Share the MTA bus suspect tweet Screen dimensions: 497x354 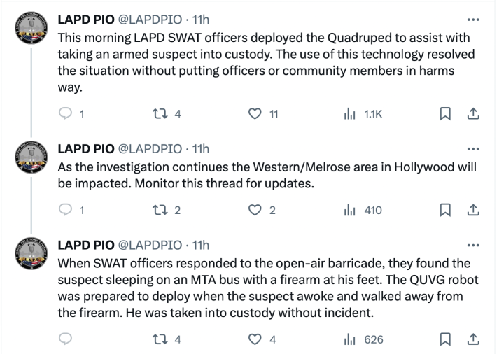(x=472, y=339)
